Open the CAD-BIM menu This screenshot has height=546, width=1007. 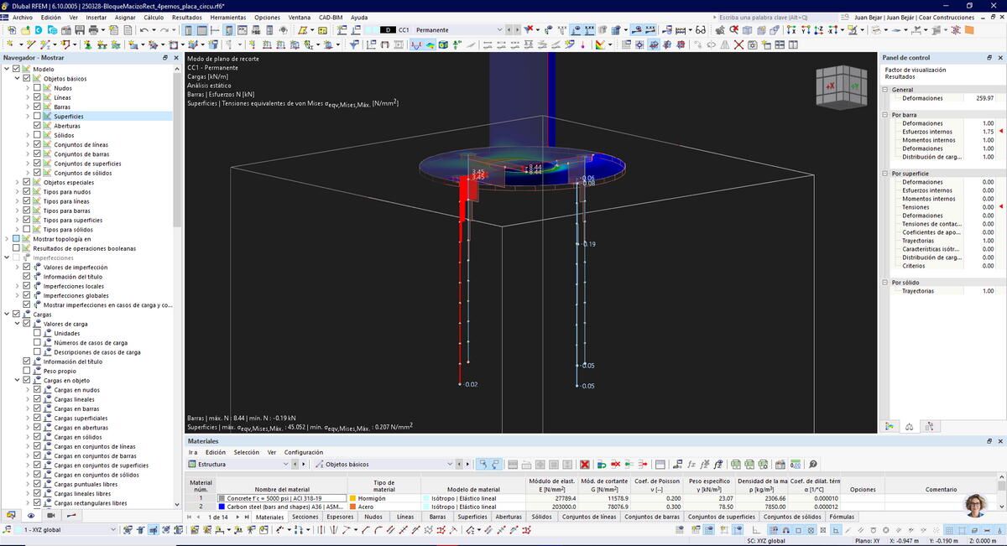pos(330,17)
